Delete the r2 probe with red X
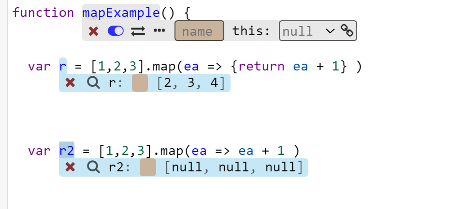Viewport: 450px width, 209px height. (70, 167)
